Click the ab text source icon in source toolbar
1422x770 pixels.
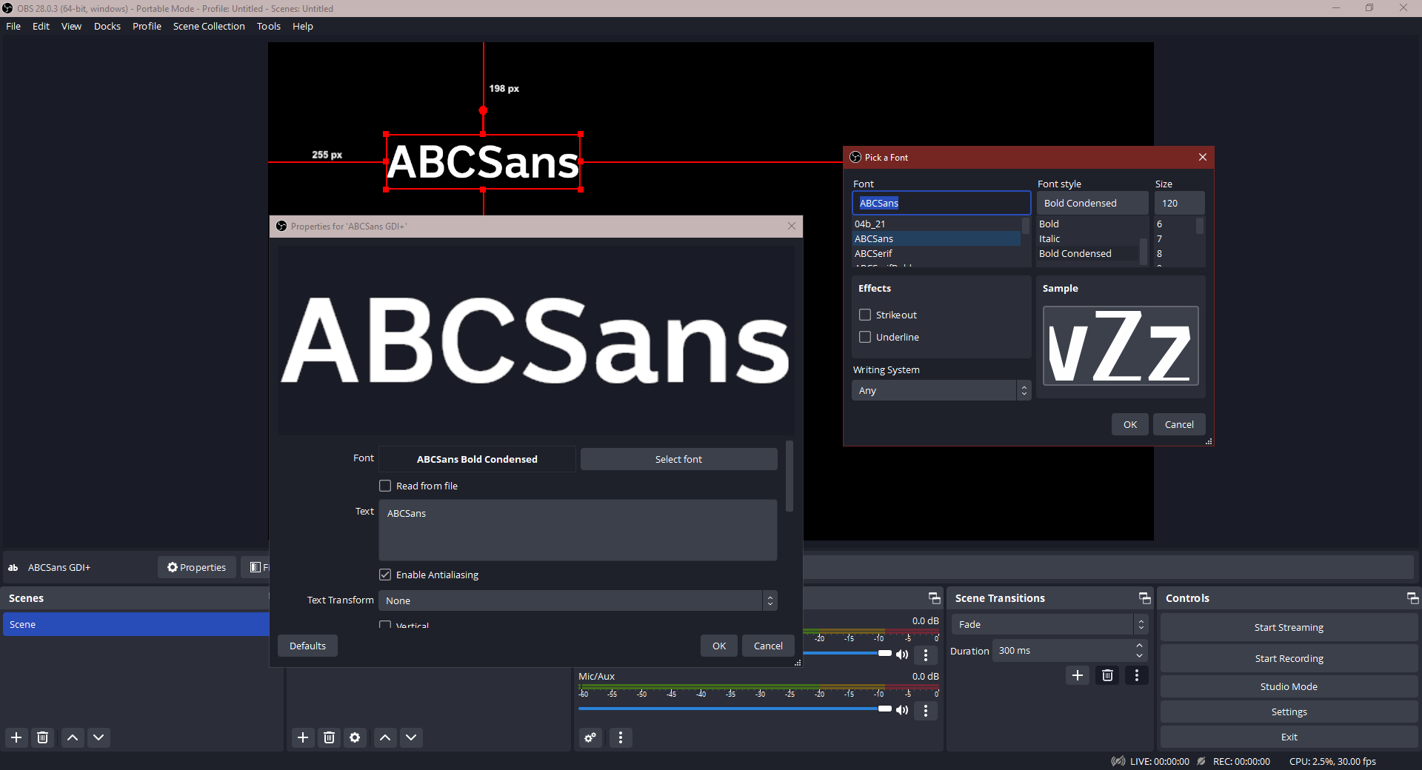pyautogui.click(x=13, y=568)
